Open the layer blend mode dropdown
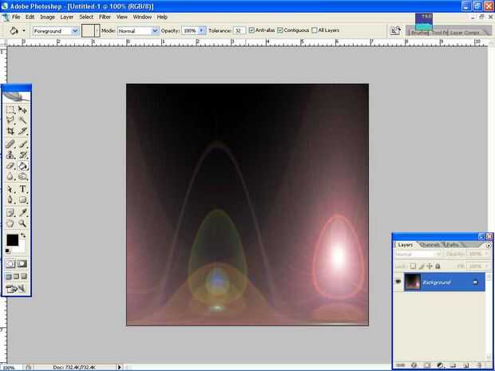This screenshot has height=371, width=495. pyautogui.click(x=418, y=254)
